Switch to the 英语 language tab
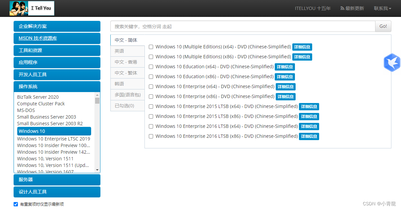401x209 pixels. [x=128, y=51]
